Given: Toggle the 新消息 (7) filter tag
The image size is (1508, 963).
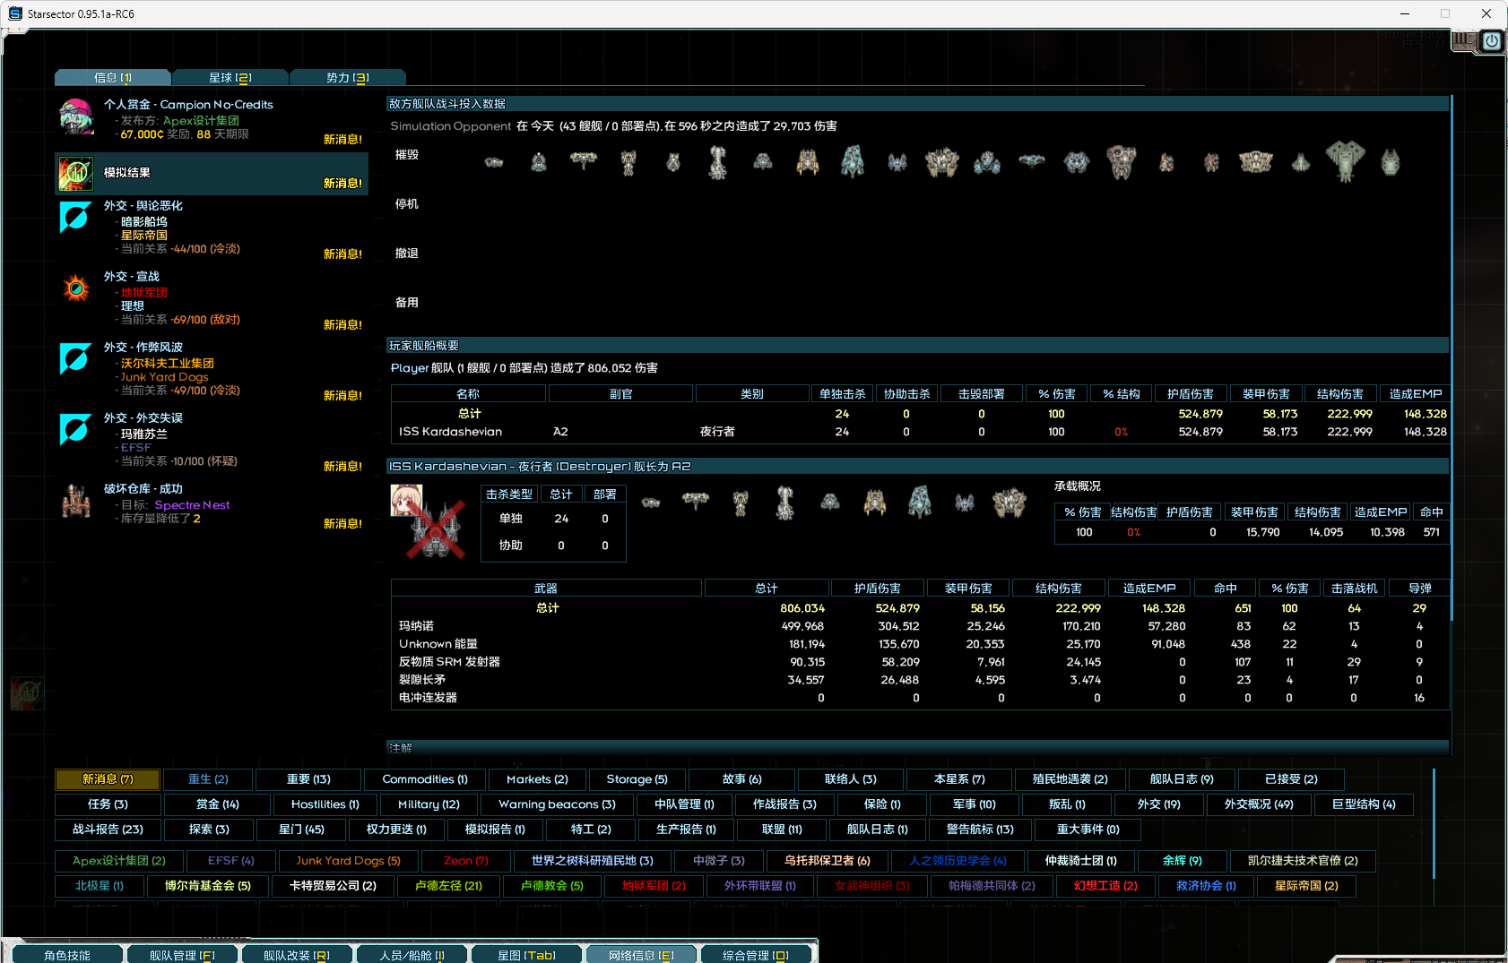Looking at the screenshot, I should (x=108, y=779).
